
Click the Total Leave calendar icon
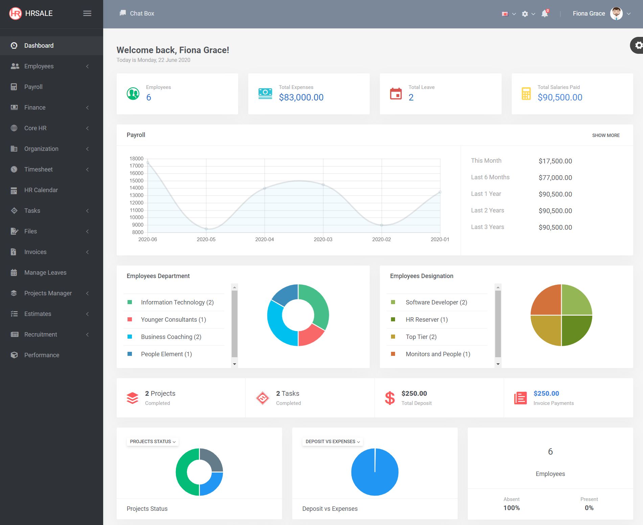396,94
